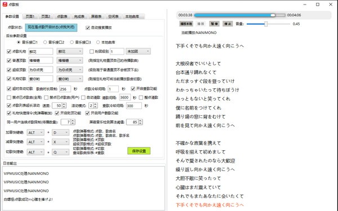Image resolution: width=338 pixels, height=211 pixels.
Task: Increase the 速度 value with its up arrow
Action: 64,104
